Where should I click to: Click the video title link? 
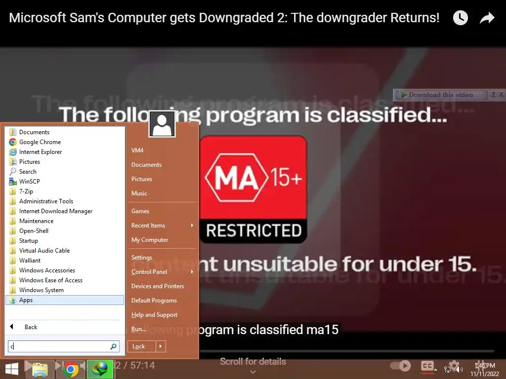pyautogui.click(x=224, y=18)
